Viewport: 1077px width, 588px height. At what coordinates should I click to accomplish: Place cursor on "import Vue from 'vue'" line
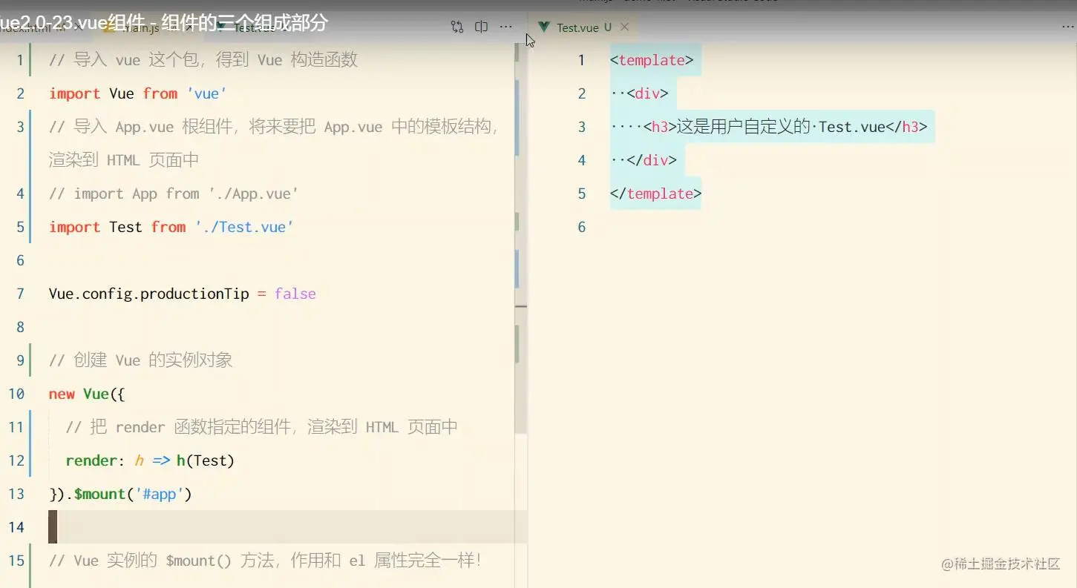click(x=137, y=93)
